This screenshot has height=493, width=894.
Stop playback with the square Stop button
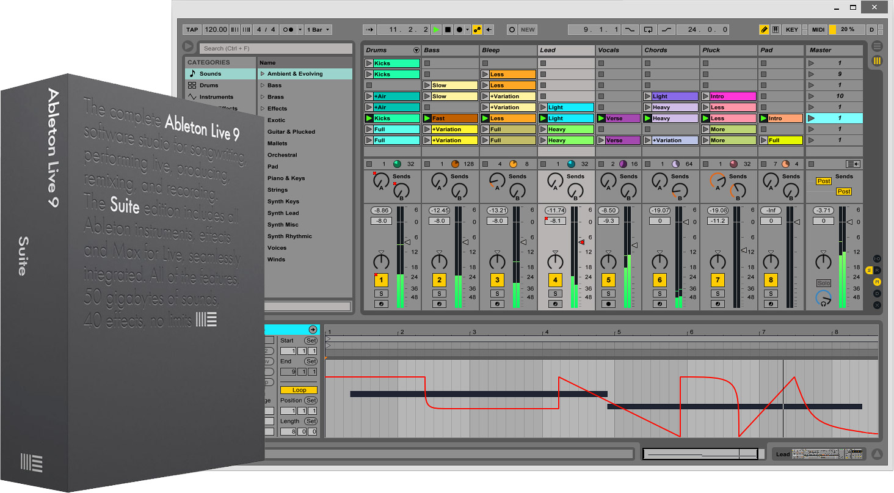pyautogui.click(x=448, y=29)
